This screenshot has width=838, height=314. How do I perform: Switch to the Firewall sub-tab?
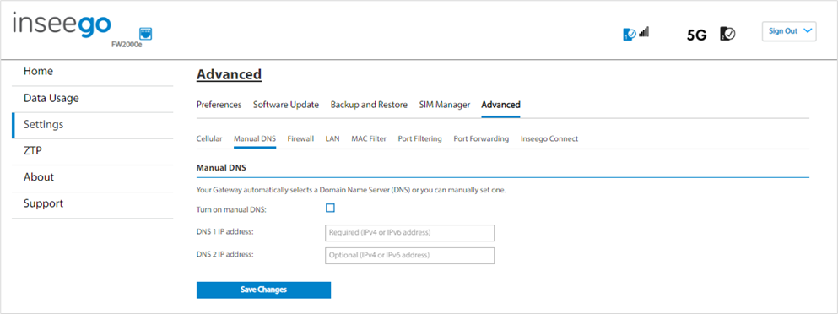click(x=300, y=138)
